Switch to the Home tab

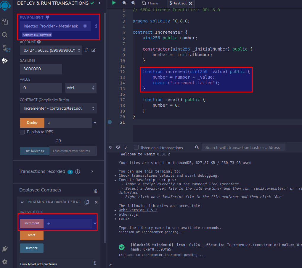click(x=152, y=4)
